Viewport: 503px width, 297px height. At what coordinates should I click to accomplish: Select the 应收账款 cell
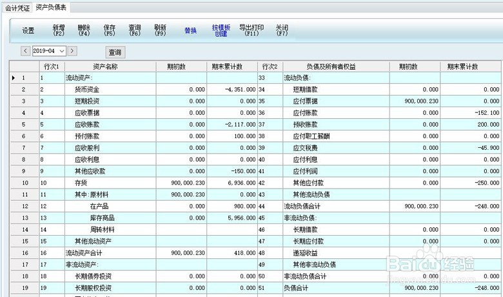pos(110,125)
